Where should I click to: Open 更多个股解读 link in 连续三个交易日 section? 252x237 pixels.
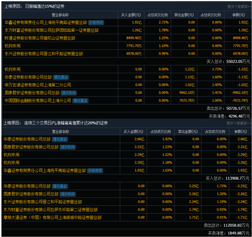pos(239,123)
